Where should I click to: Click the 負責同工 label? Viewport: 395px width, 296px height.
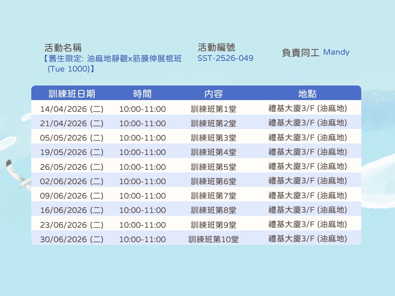300,53
